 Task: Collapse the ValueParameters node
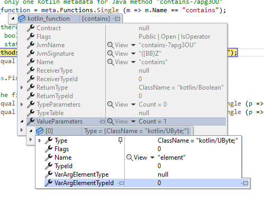pyautogui.click(x=22, y=121)
